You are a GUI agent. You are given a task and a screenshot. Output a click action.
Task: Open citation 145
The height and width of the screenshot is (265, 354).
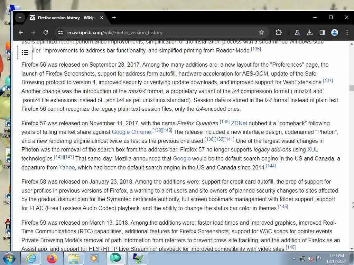[x=283, y=206]
